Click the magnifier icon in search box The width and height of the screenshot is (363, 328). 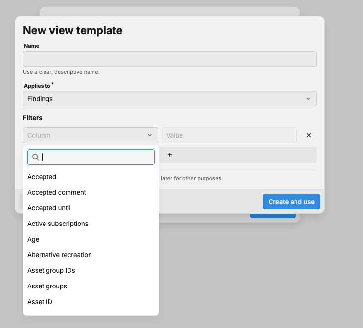[x=35, y=157]
